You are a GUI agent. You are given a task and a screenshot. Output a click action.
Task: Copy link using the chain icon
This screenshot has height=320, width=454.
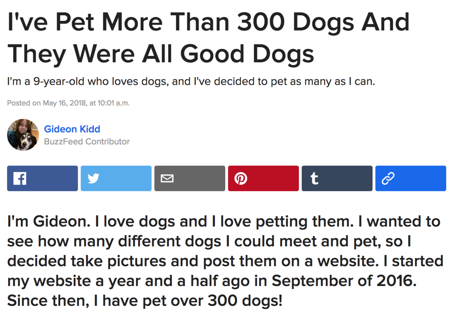(x=410, y=178)
